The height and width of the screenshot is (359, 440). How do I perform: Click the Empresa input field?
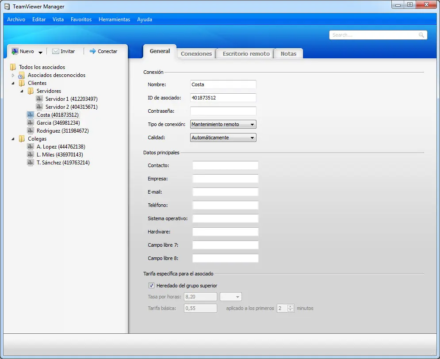tap(226, 179)
